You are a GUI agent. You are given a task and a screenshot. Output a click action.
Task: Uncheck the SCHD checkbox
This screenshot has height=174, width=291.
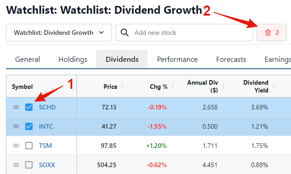(x=29, y=107)
